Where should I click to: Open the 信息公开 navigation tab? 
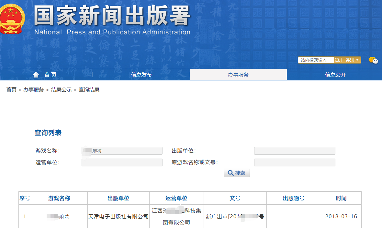(x=335, y=75)
